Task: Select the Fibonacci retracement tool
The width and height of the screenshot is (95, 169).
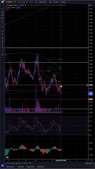Action: pyautogui.click(x=2, y=12)
